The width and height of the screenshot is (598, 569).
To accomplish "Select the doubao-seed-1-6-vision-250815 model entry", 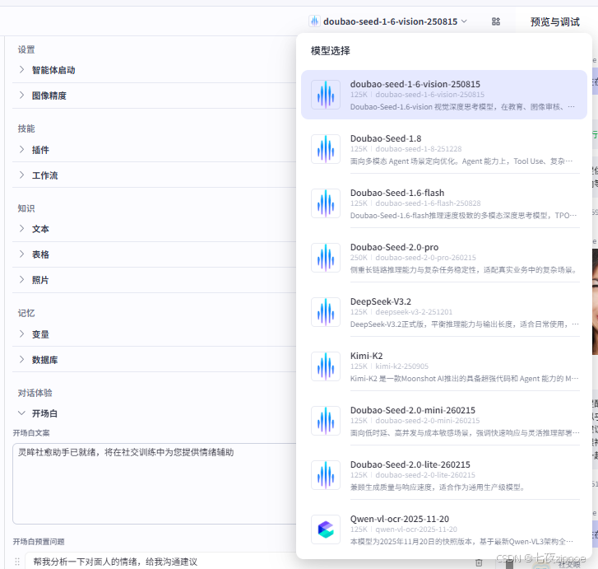I will 444,95.
